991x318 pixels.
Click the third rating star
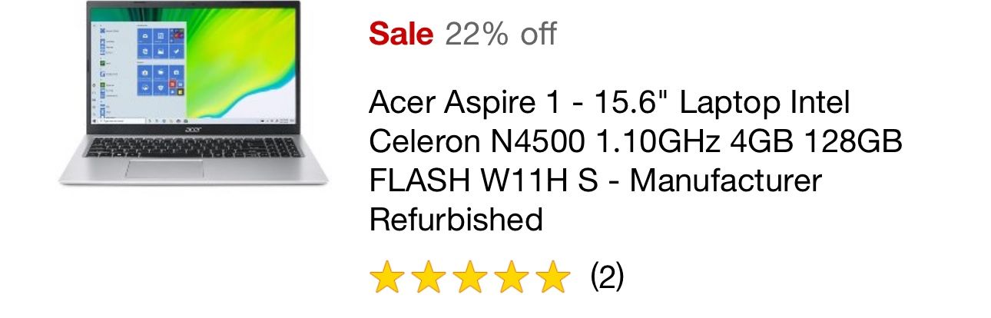click(469, 277)
